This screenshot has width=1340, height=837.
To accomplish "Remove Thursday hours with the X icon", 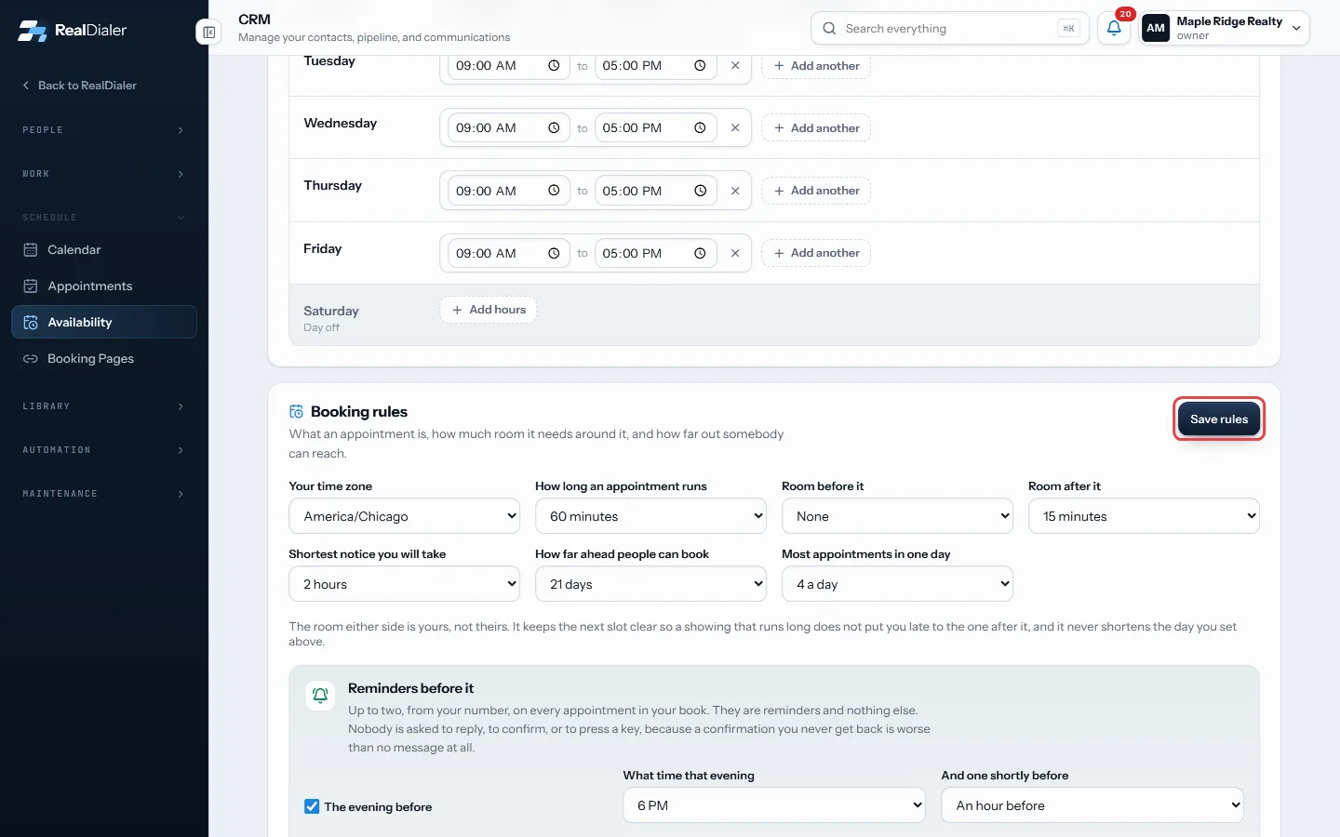I will pyautogui.click(x=735, y=191).
